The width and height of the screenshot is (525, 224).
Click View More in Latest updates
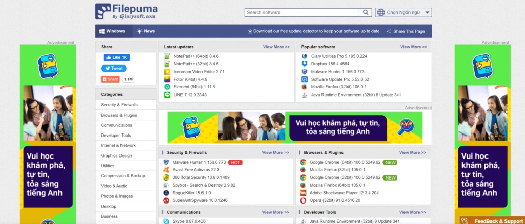pos(276,47)
